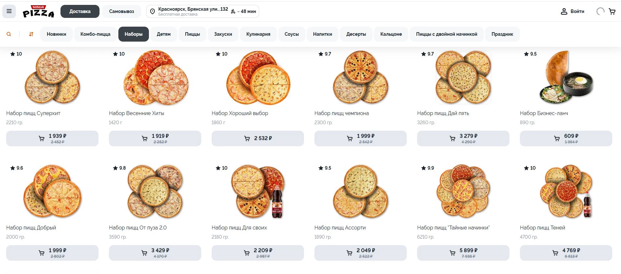
Task: Open the shopping cart
Action: [613, 11]
